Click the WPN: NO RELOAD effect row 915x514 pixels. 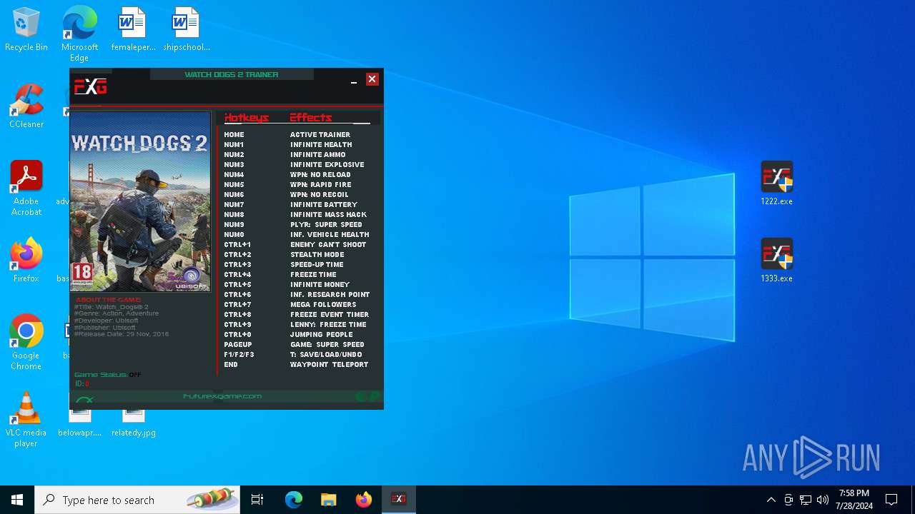[320, 174]
